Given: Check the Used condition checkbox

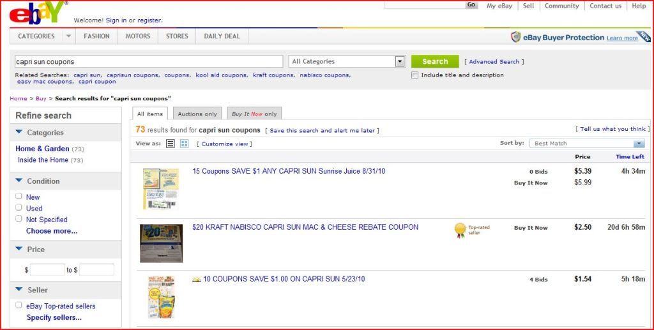Looking at the screenshot, I should click(19, 207).
